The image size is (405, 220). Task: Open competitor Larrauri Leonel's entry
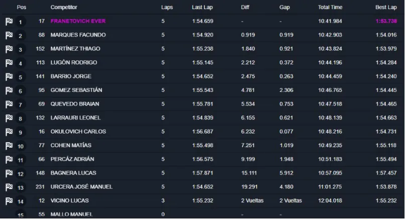coord(75,118)
